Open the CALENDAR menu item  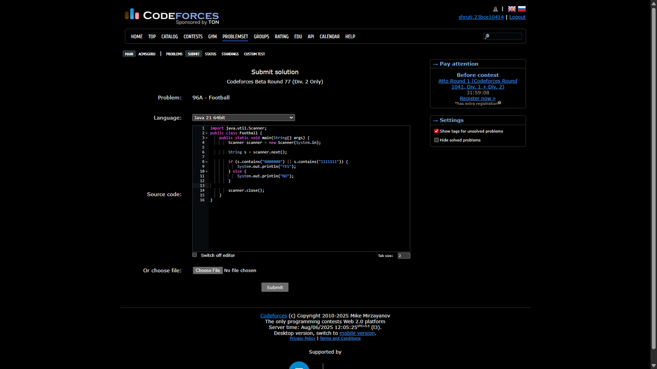[330, 37]
